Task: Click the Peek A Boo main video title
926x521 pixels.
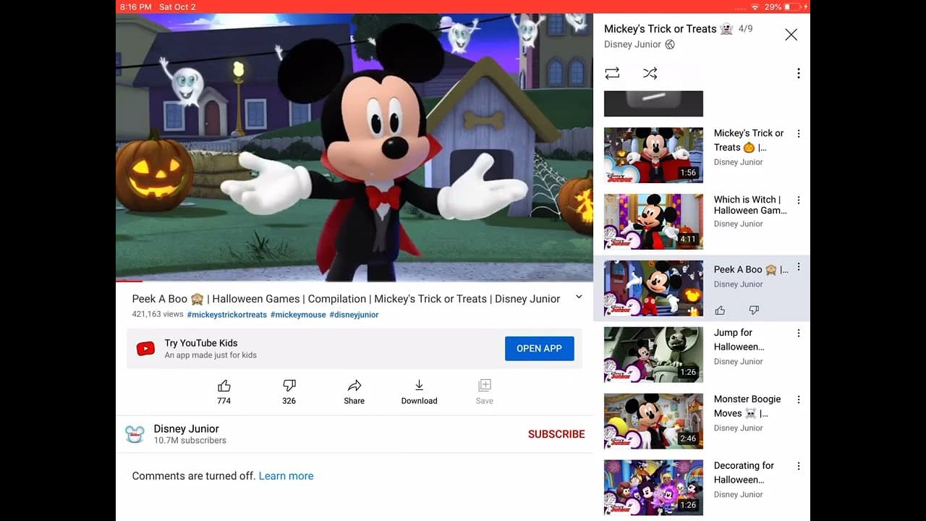Action: (x=346, y=299)
